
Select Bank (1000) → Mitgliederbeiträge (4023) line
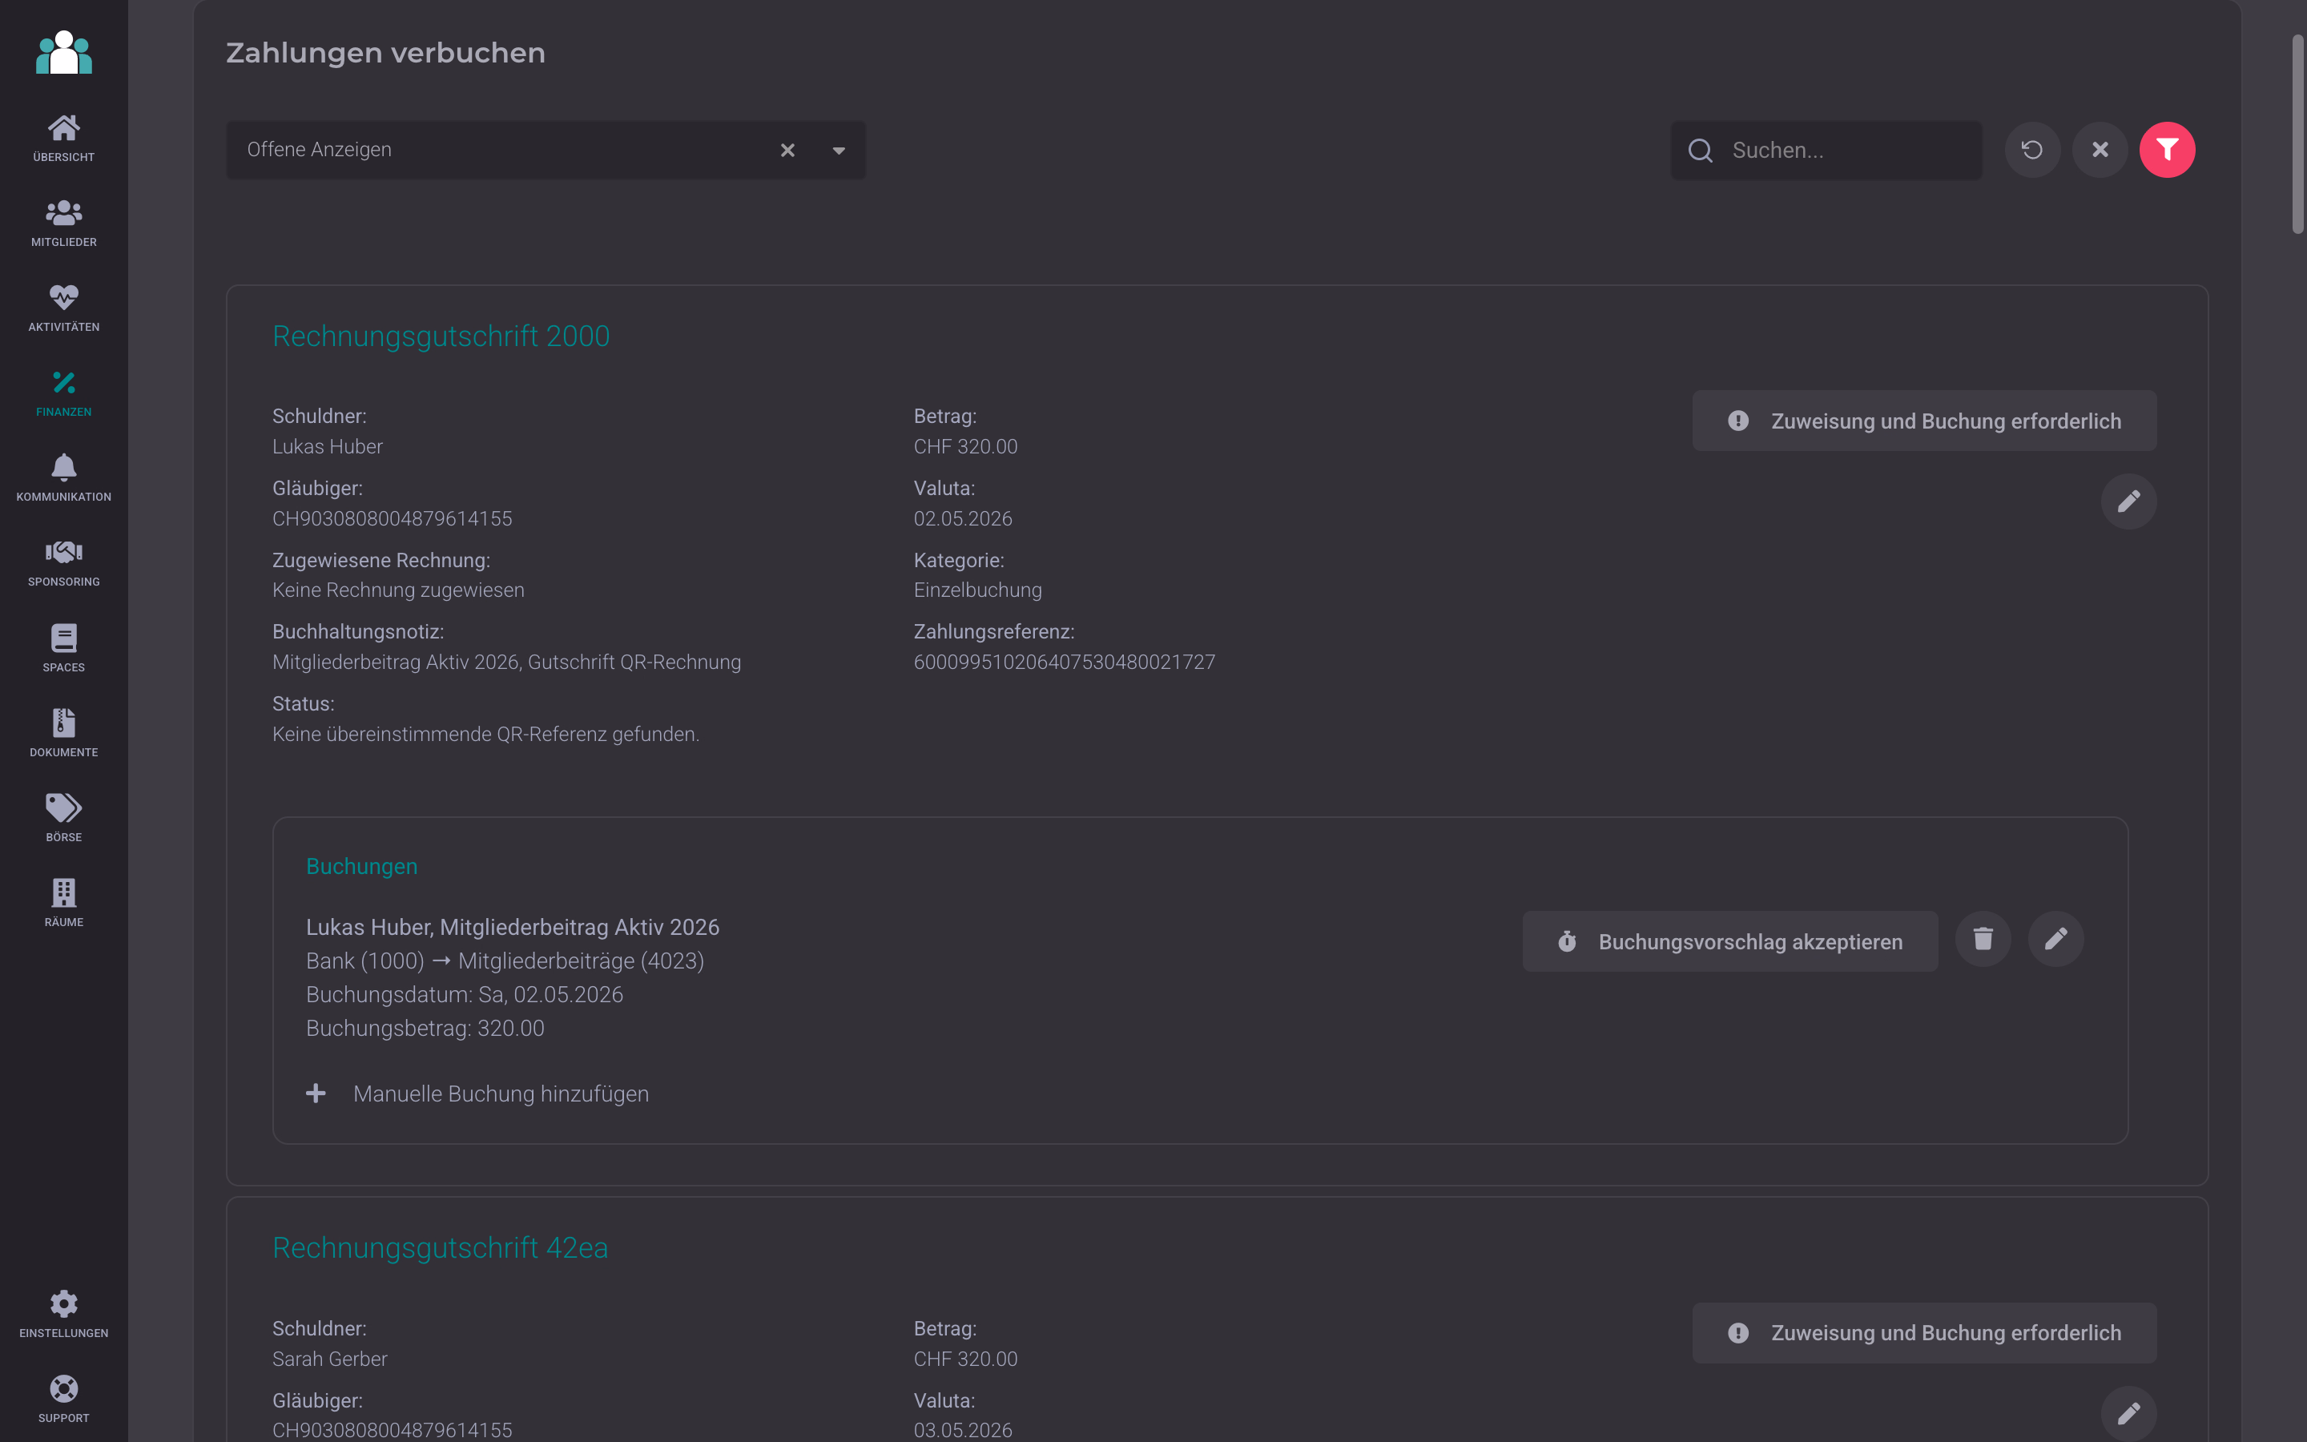coord(505,961)
